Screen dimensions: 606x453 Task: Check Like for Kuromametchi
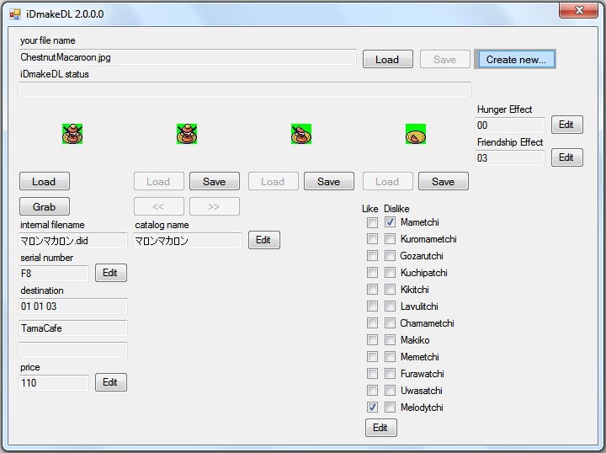(372, 239)
